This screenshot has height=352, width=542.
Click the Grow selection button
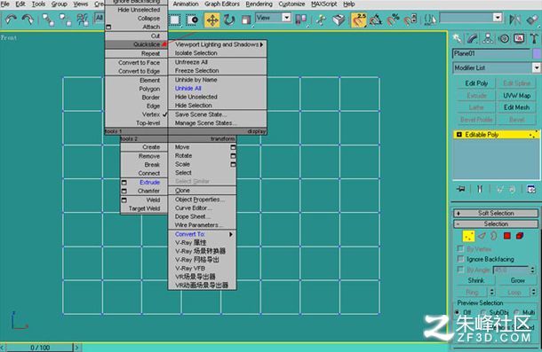point(517,280)
